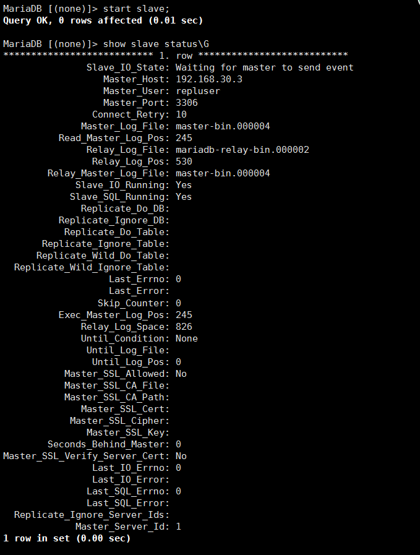Click the Master_Port value 3306
Viewport: 420px width, 555px height.
tap(186, 103)
